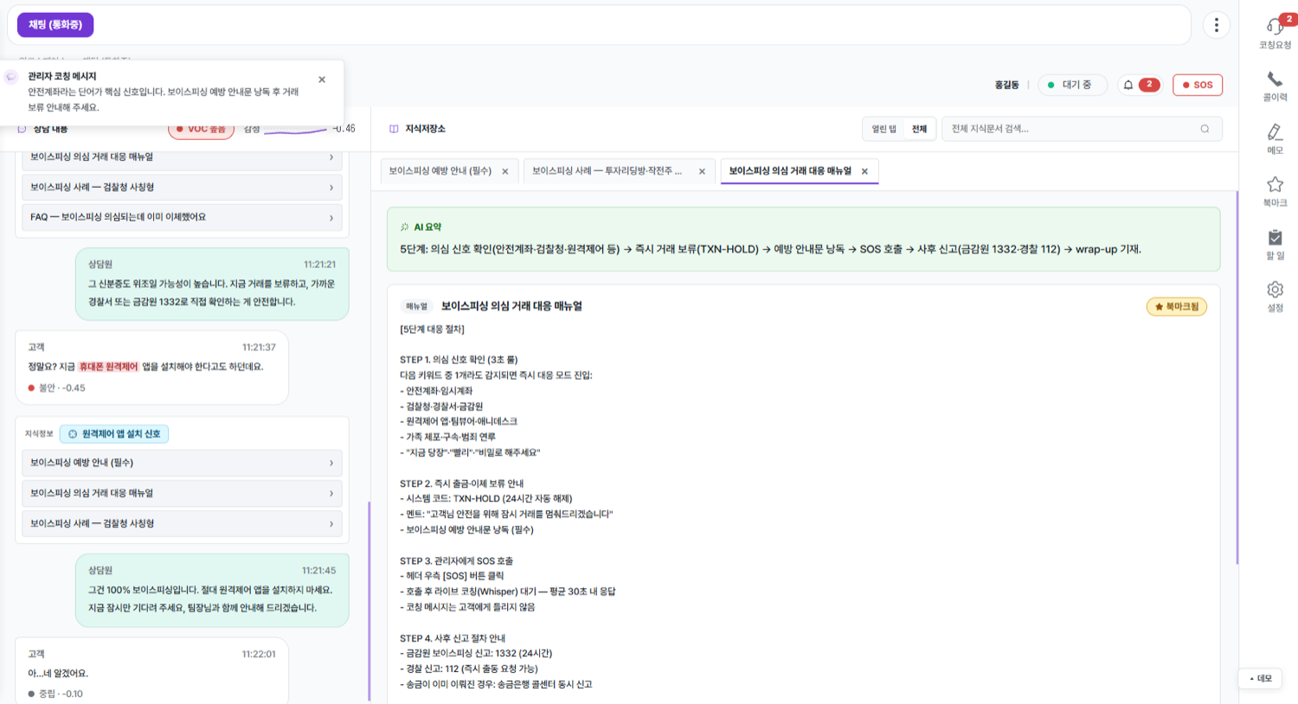Click the 채팅 (통화중) button
Viewport: 1298px width, 704px height.
click(55, 25)
